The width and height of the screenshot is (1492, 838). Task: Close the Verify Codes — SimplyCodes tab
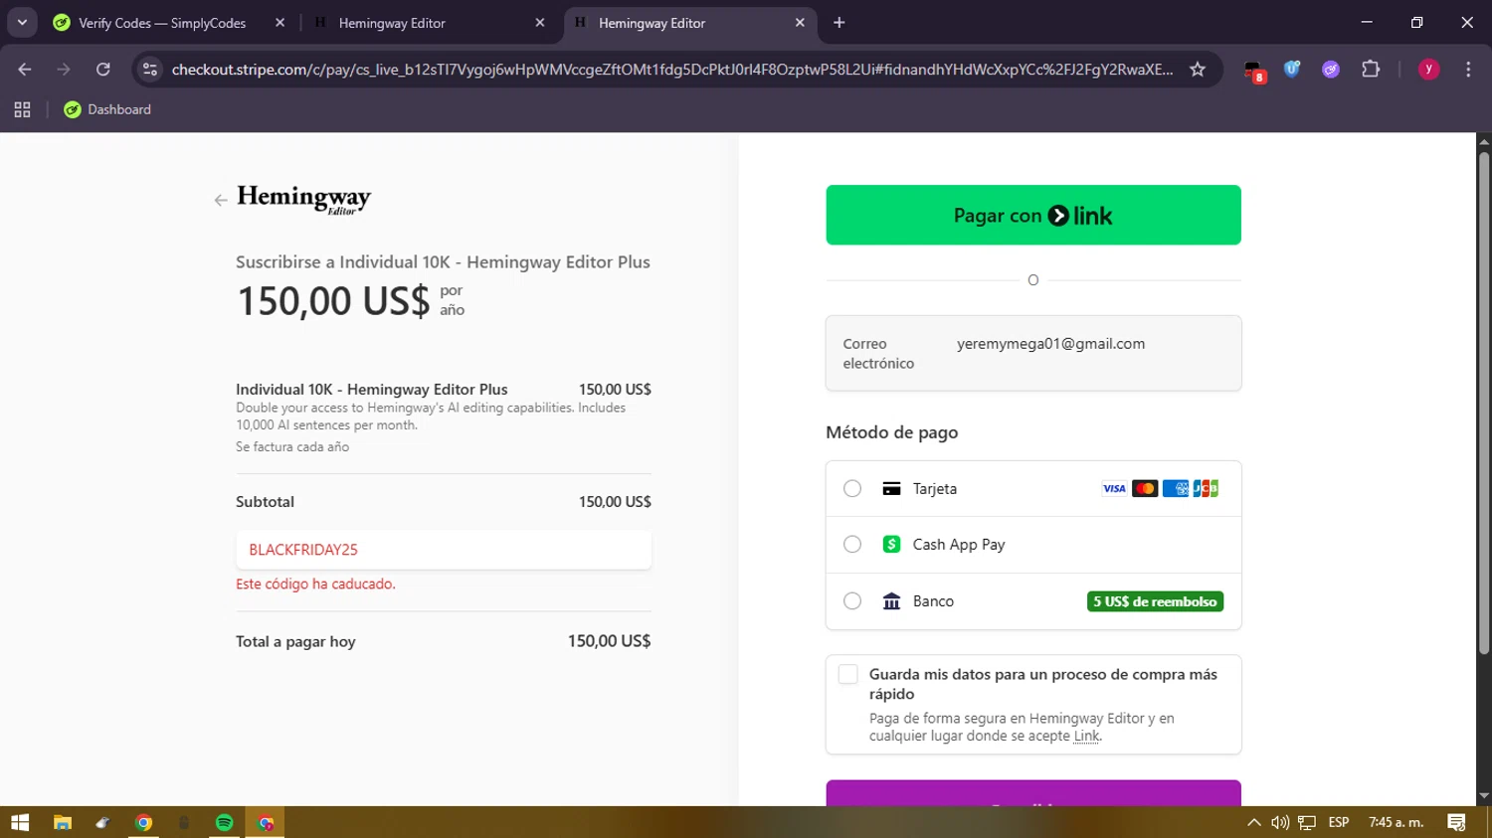pyautogui.click(x=280, y=23)
